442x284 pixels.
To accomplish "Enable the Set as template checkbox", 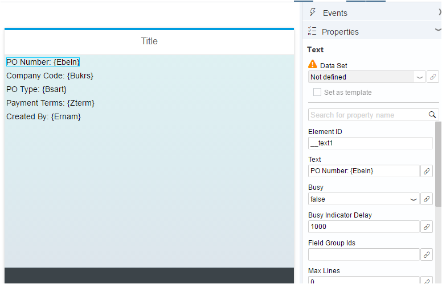I will tap(317, 92).
